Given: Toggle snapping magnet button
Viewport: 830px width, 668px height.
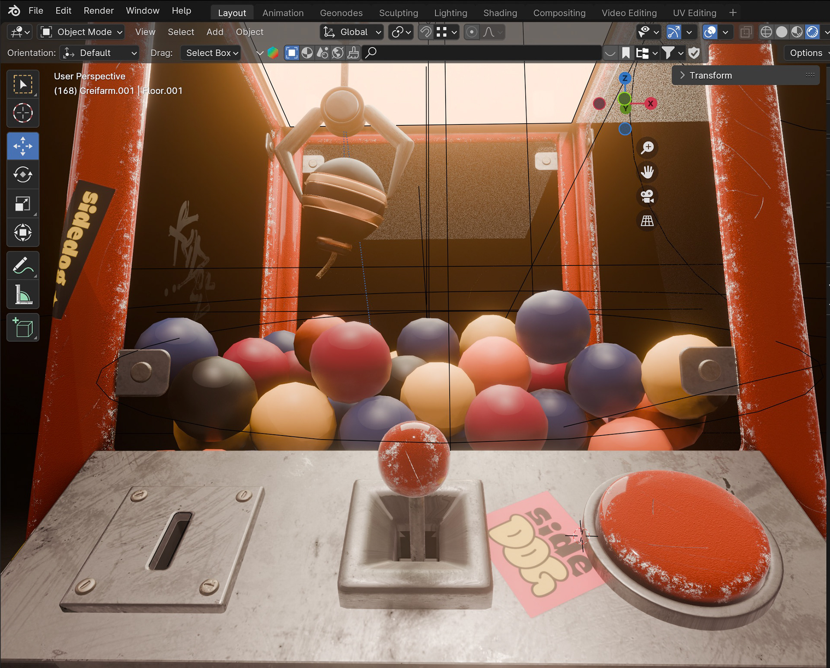Looking at the screenshot, I should (x=426, y=32).
